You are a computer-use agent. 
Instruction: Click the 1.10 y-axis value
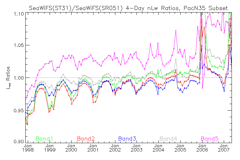[19, 14]
